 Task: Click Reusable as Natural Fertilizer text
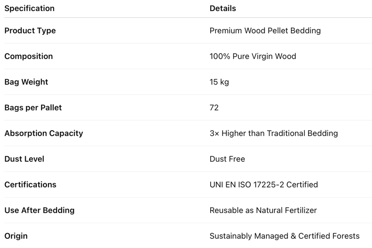point(263,210)
